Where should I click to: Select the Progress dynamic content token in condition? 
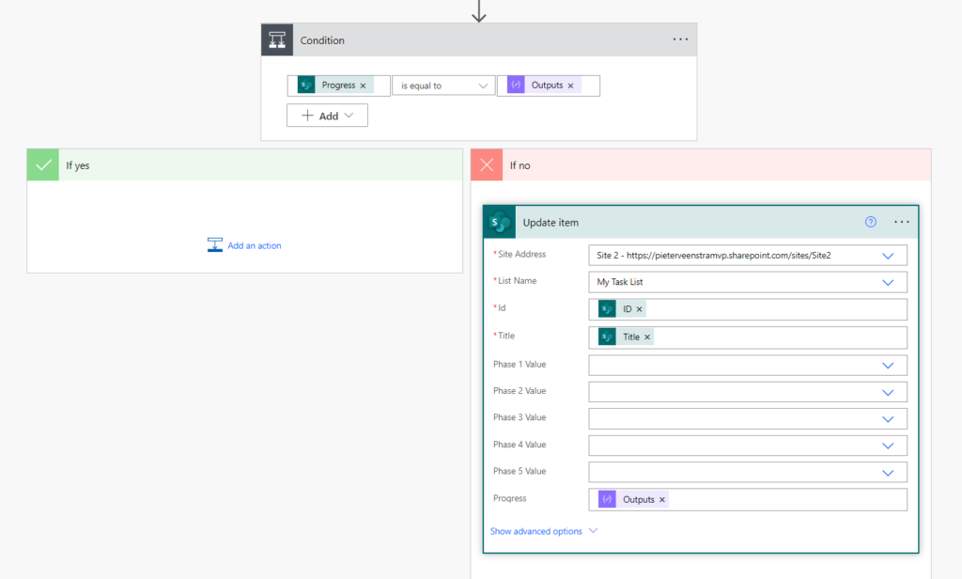pos(335,86)
